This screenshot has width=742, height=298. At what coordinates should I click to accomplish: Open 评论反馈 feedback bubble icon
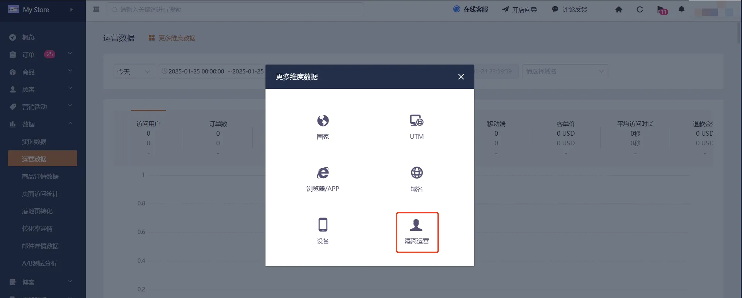pos(555,9)
